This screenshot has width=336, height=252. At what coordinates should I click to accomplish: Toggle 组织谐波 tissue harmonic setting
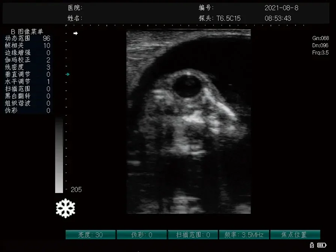(28, 103)
